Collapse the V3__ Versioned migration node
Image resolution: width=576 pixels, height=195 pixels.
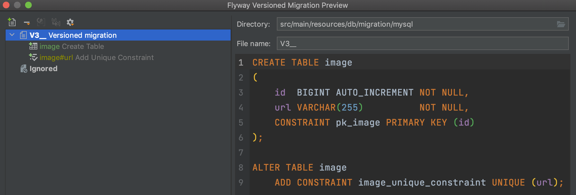12,35
